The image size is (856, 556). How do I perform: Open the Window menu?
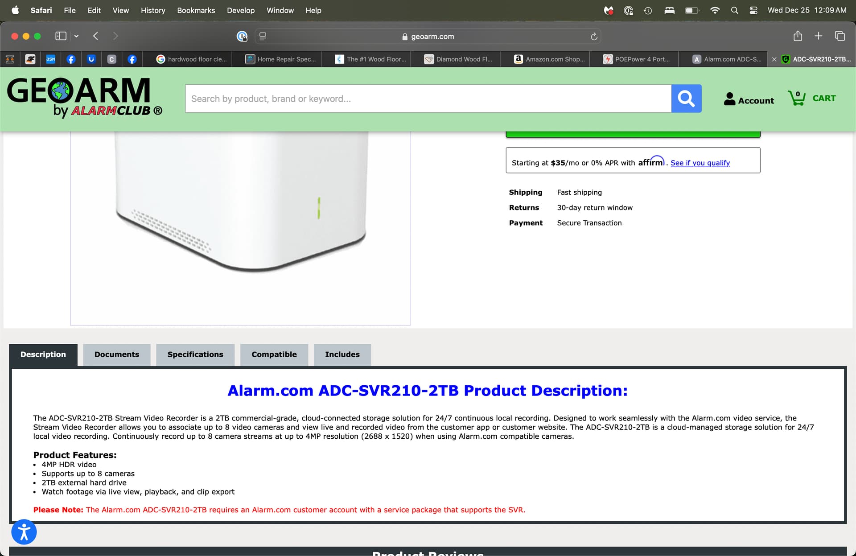(x=280, y=10)
